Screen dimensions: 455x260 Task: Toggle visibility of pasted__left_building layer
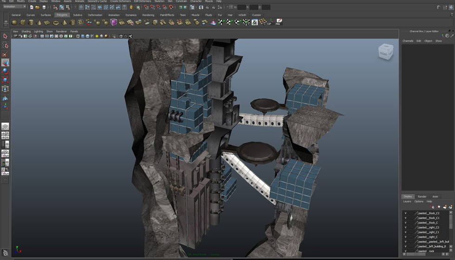(405, 247)
